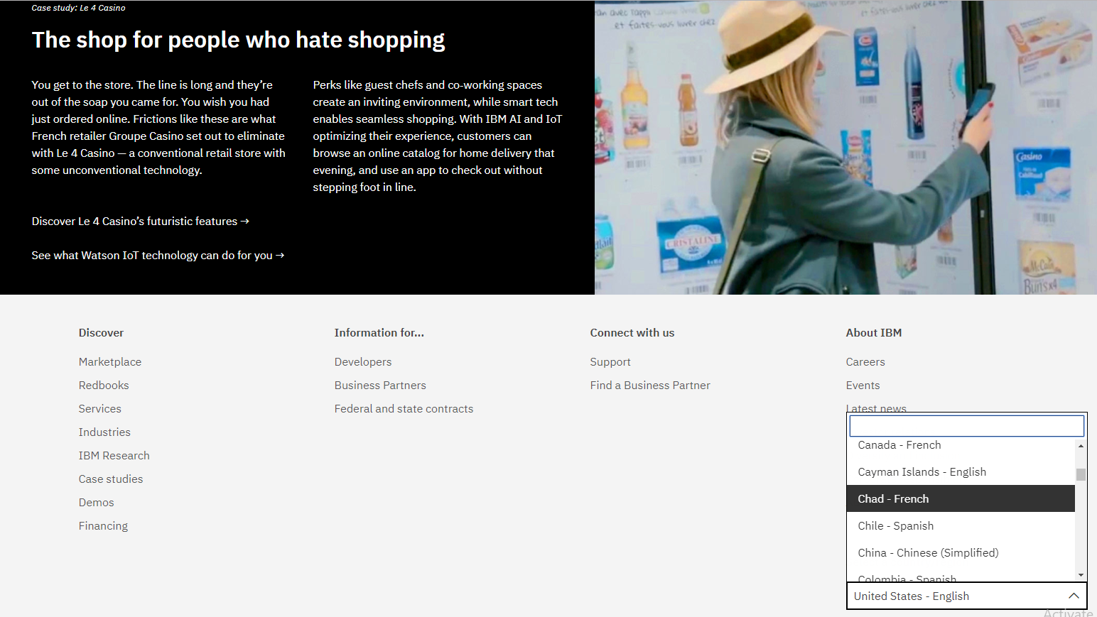Click Federal and state contracts link
This screenshot has height=617, width=1097.
(404, 409)
